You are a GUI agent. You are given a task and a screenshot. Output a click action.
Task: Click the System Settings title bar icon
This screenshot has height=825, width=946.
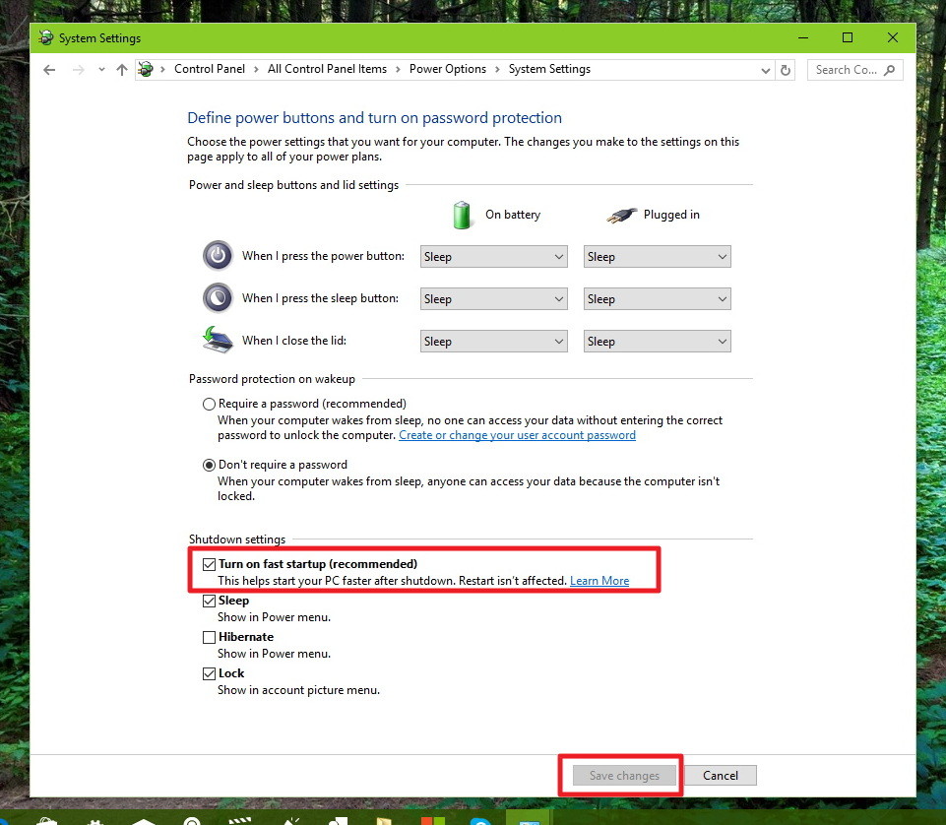coord(46,38)
